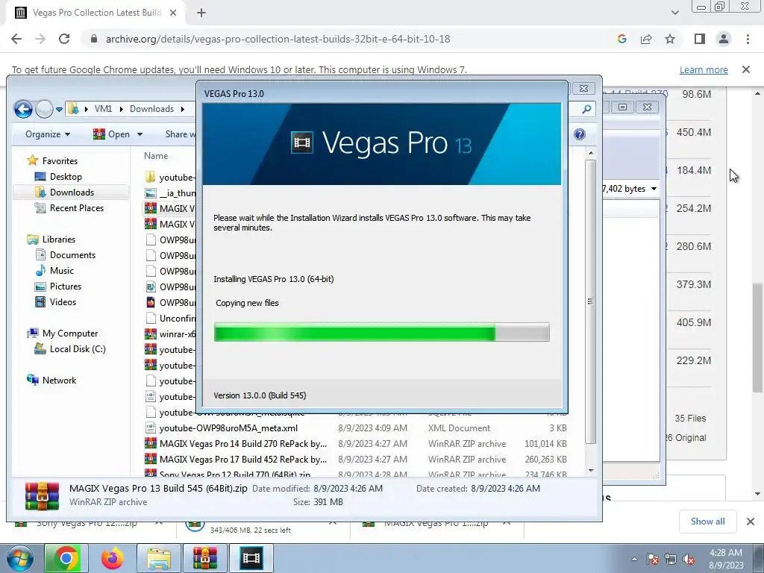This screenshot has width=764, height=573.
Task: Click VM1 in Explorer breadcrumb
Action: 103,109
